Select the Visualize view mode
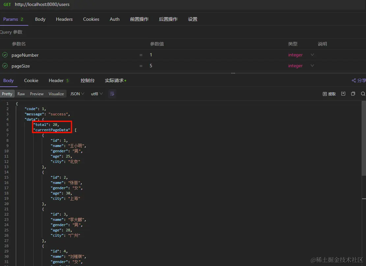 [x=56, y=94]
